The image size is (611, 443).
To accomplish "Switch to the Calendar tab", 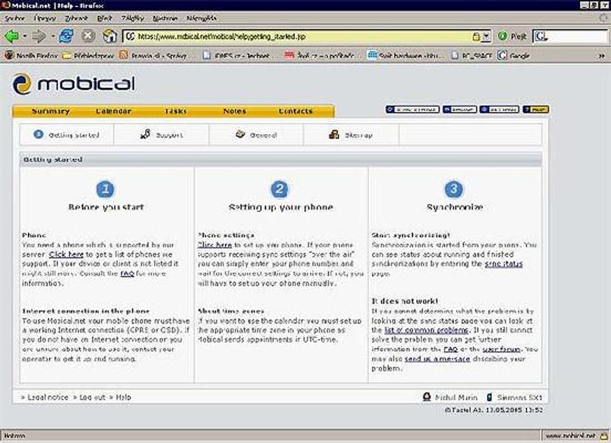I will 113,111.
